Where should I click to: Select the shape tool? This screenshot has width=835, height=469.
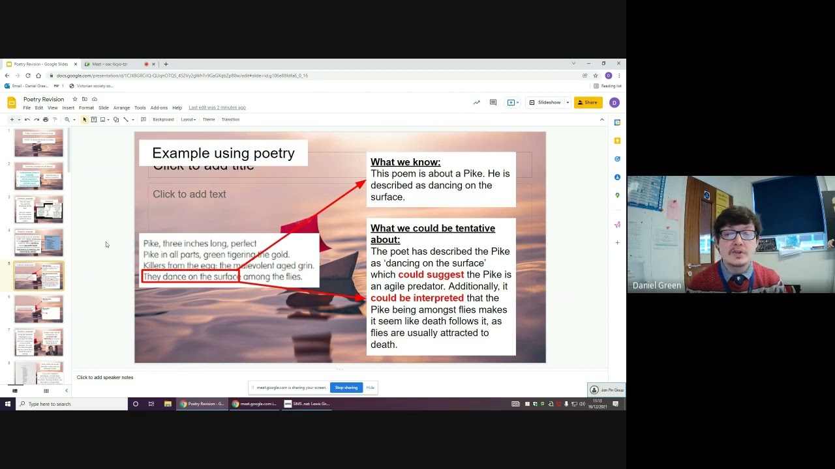point(116,119)
